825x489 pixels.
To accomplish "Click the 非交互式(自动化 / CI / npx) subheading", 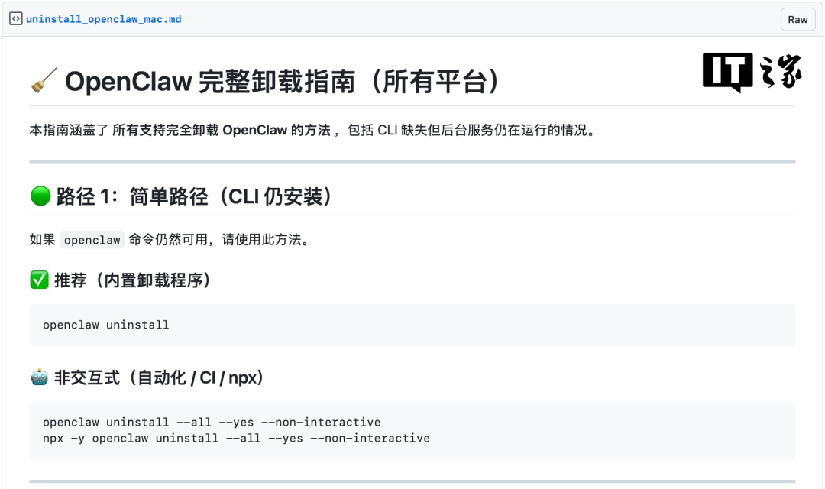I will click(159, 377).
